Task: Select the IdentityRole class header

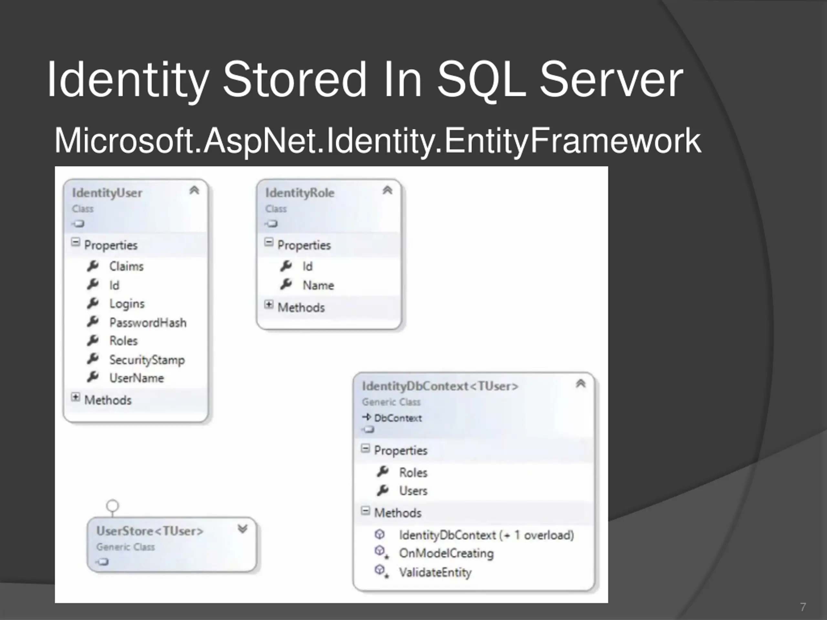Action: click(300, 193)
